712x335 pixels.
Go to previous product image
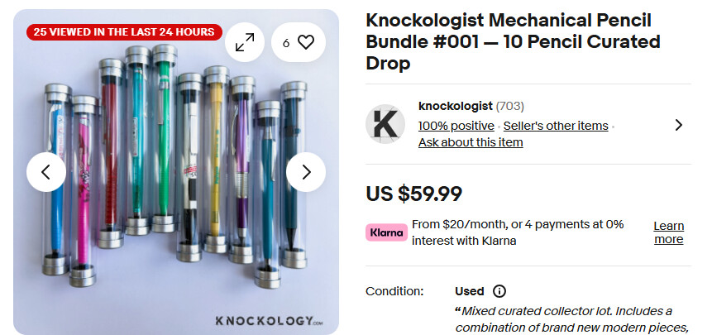tap(46, 172)
